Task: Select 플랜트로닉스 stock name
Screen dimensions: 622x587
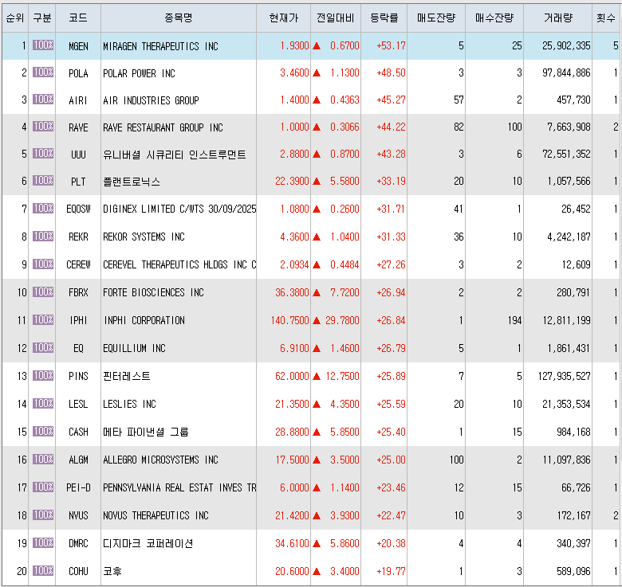Action: (x=132, y=182)
